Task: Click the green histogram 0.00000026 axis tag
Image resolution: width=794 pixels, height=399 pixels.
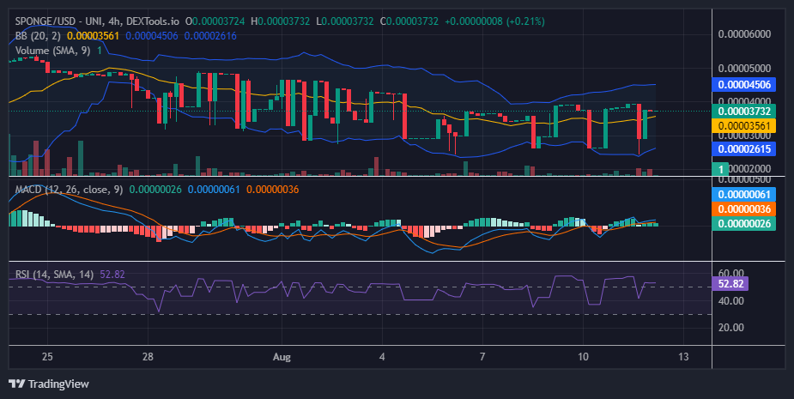Action: (x=744, y=224)
